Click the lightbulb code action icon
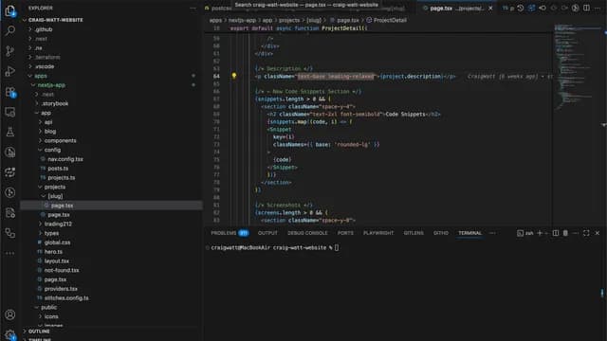The height and width of the screenshot is (341, 607). coord(234,76)
